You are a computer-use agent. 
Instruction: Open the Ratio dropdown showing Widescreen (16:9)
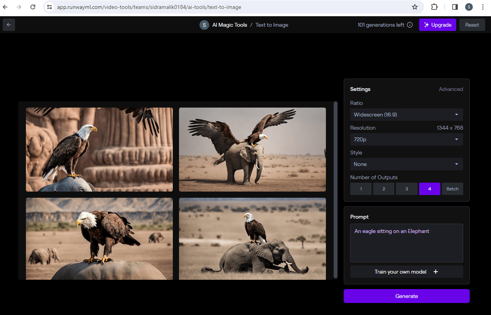point(406,115)
